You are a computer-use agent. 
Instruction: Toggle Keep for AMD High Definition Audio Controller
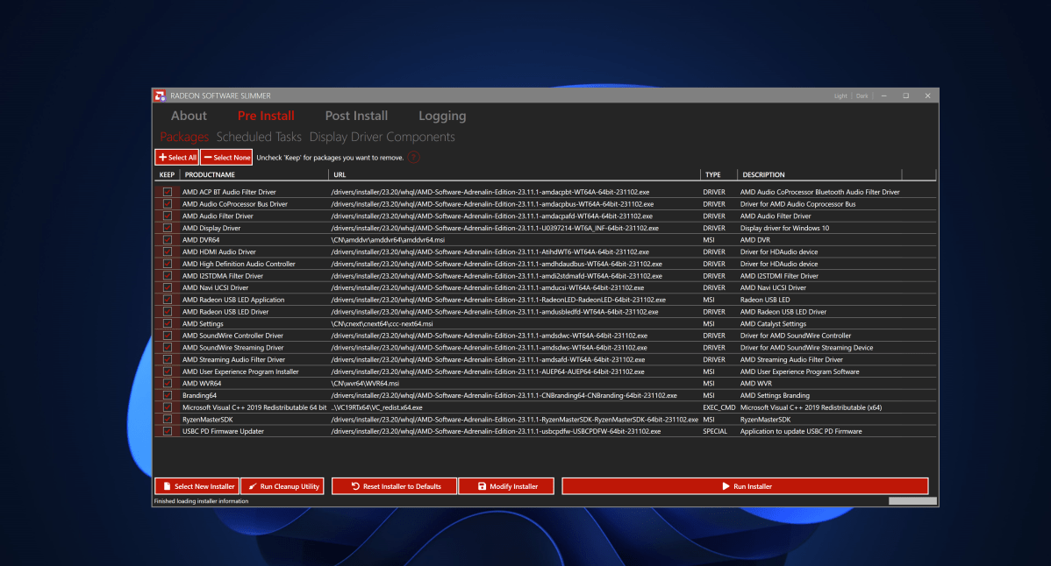pyautogui.click(x=168, y=264)
